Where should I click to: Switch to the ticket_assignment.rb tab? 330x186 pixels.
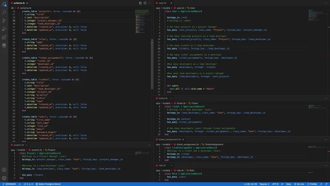tap(170, 139)
